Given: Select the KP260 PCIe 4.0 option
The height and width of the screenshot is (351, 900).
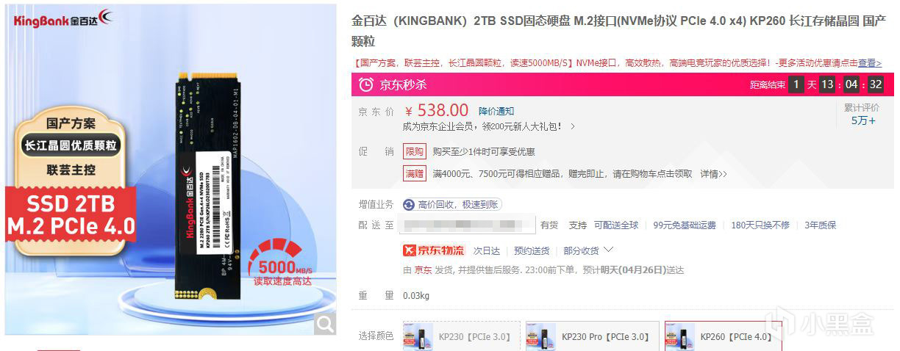Looking at the screenshot, I should pos(724,336).
